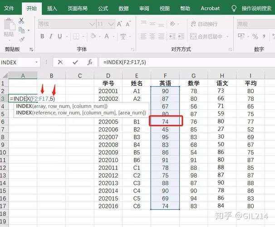
Task: Click the Decrease Indent icon
Action: 172,36
